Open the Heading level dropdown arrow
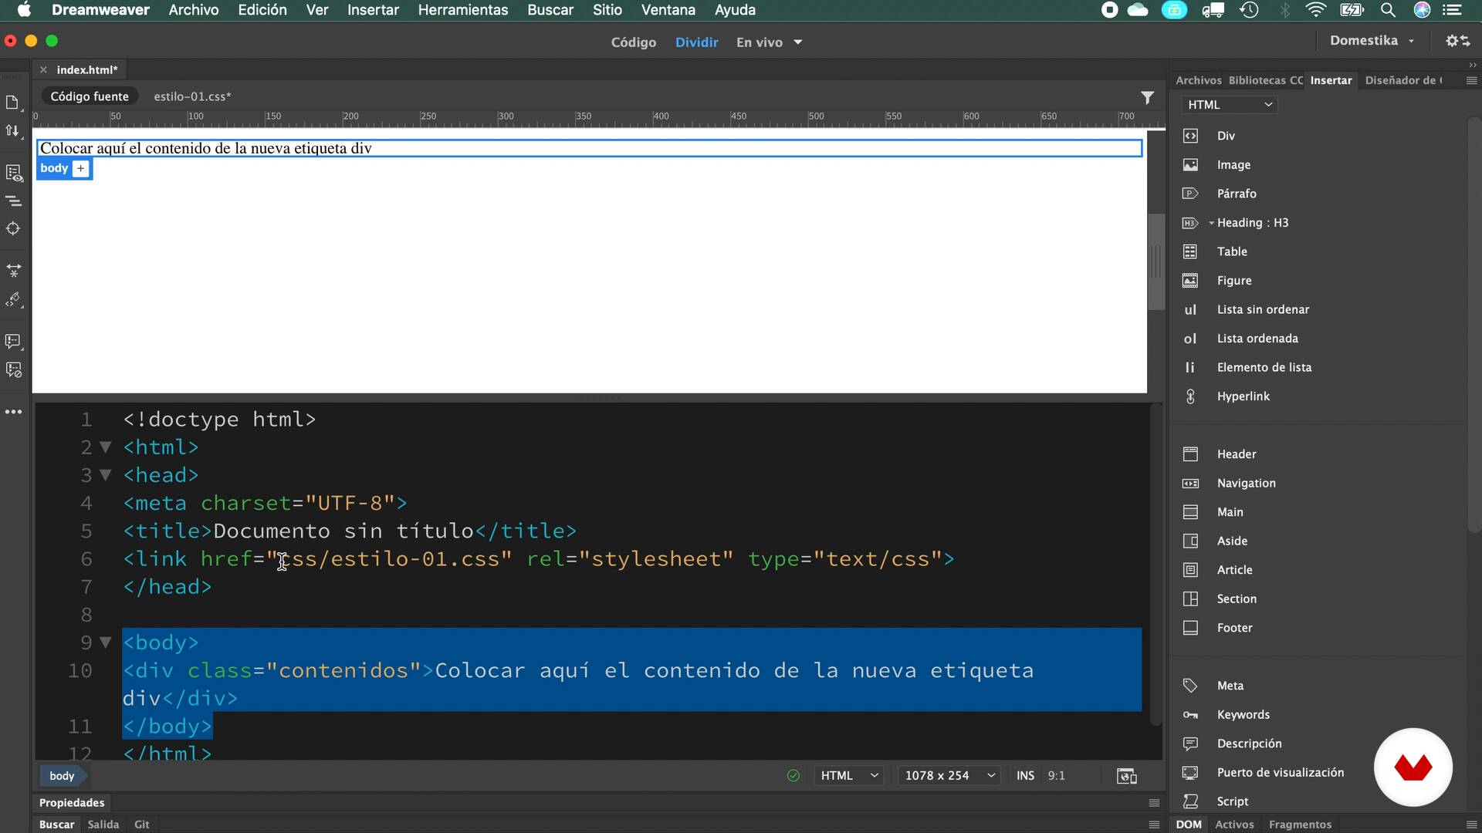1482x833 pixels. tap(1211, 223)
